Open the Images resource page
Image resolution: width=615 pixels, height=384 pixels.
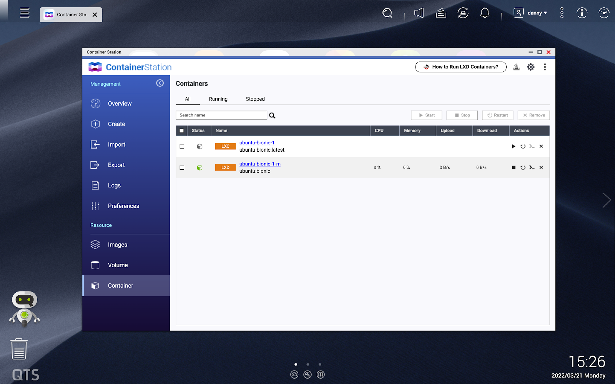click(x=126, y=245)
